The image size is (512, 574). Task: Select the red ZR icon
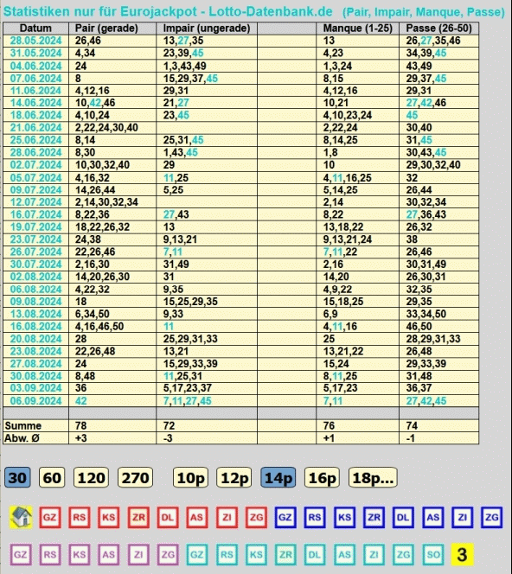[138, 517]
